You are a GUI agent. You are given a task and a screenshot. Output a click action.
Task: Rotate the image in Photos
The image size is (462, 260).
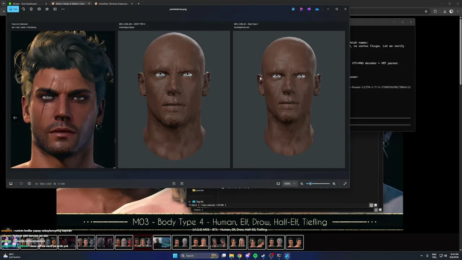point(23,9)
